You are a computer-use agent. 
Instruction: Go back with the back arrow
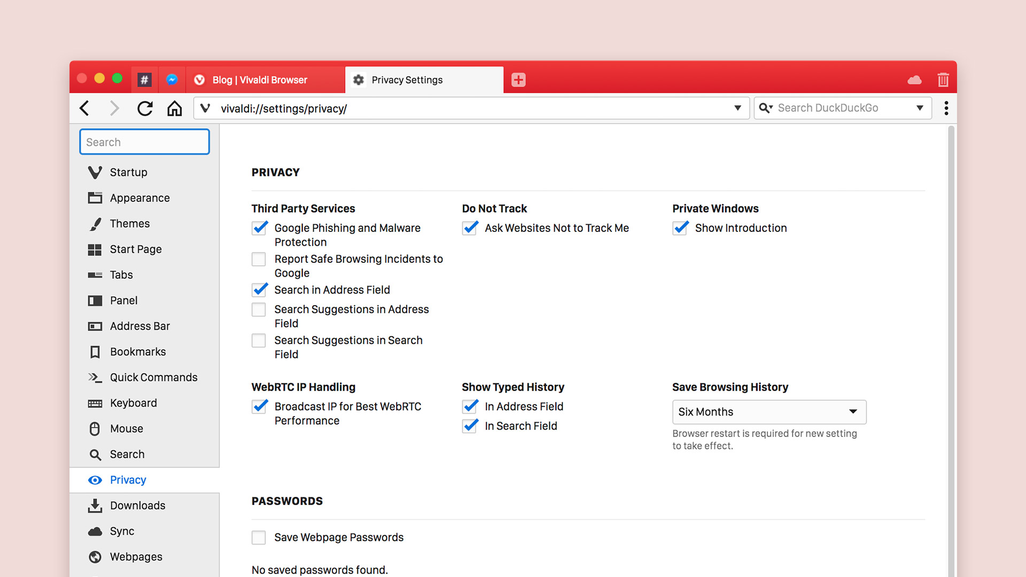(x=84, y=108)
